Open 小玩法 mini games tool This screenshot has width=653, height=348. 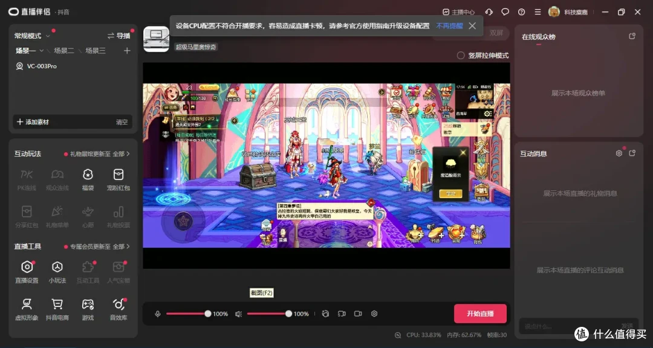pyautogui.click(x=57, y=272)
